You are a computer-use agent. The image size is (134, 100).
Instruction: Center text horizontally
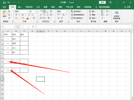[x=44, y=15]
